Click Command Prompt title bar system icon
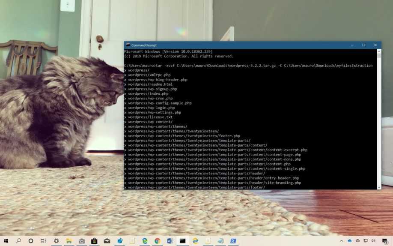This screenshot has width=393, height=246. 128,45
